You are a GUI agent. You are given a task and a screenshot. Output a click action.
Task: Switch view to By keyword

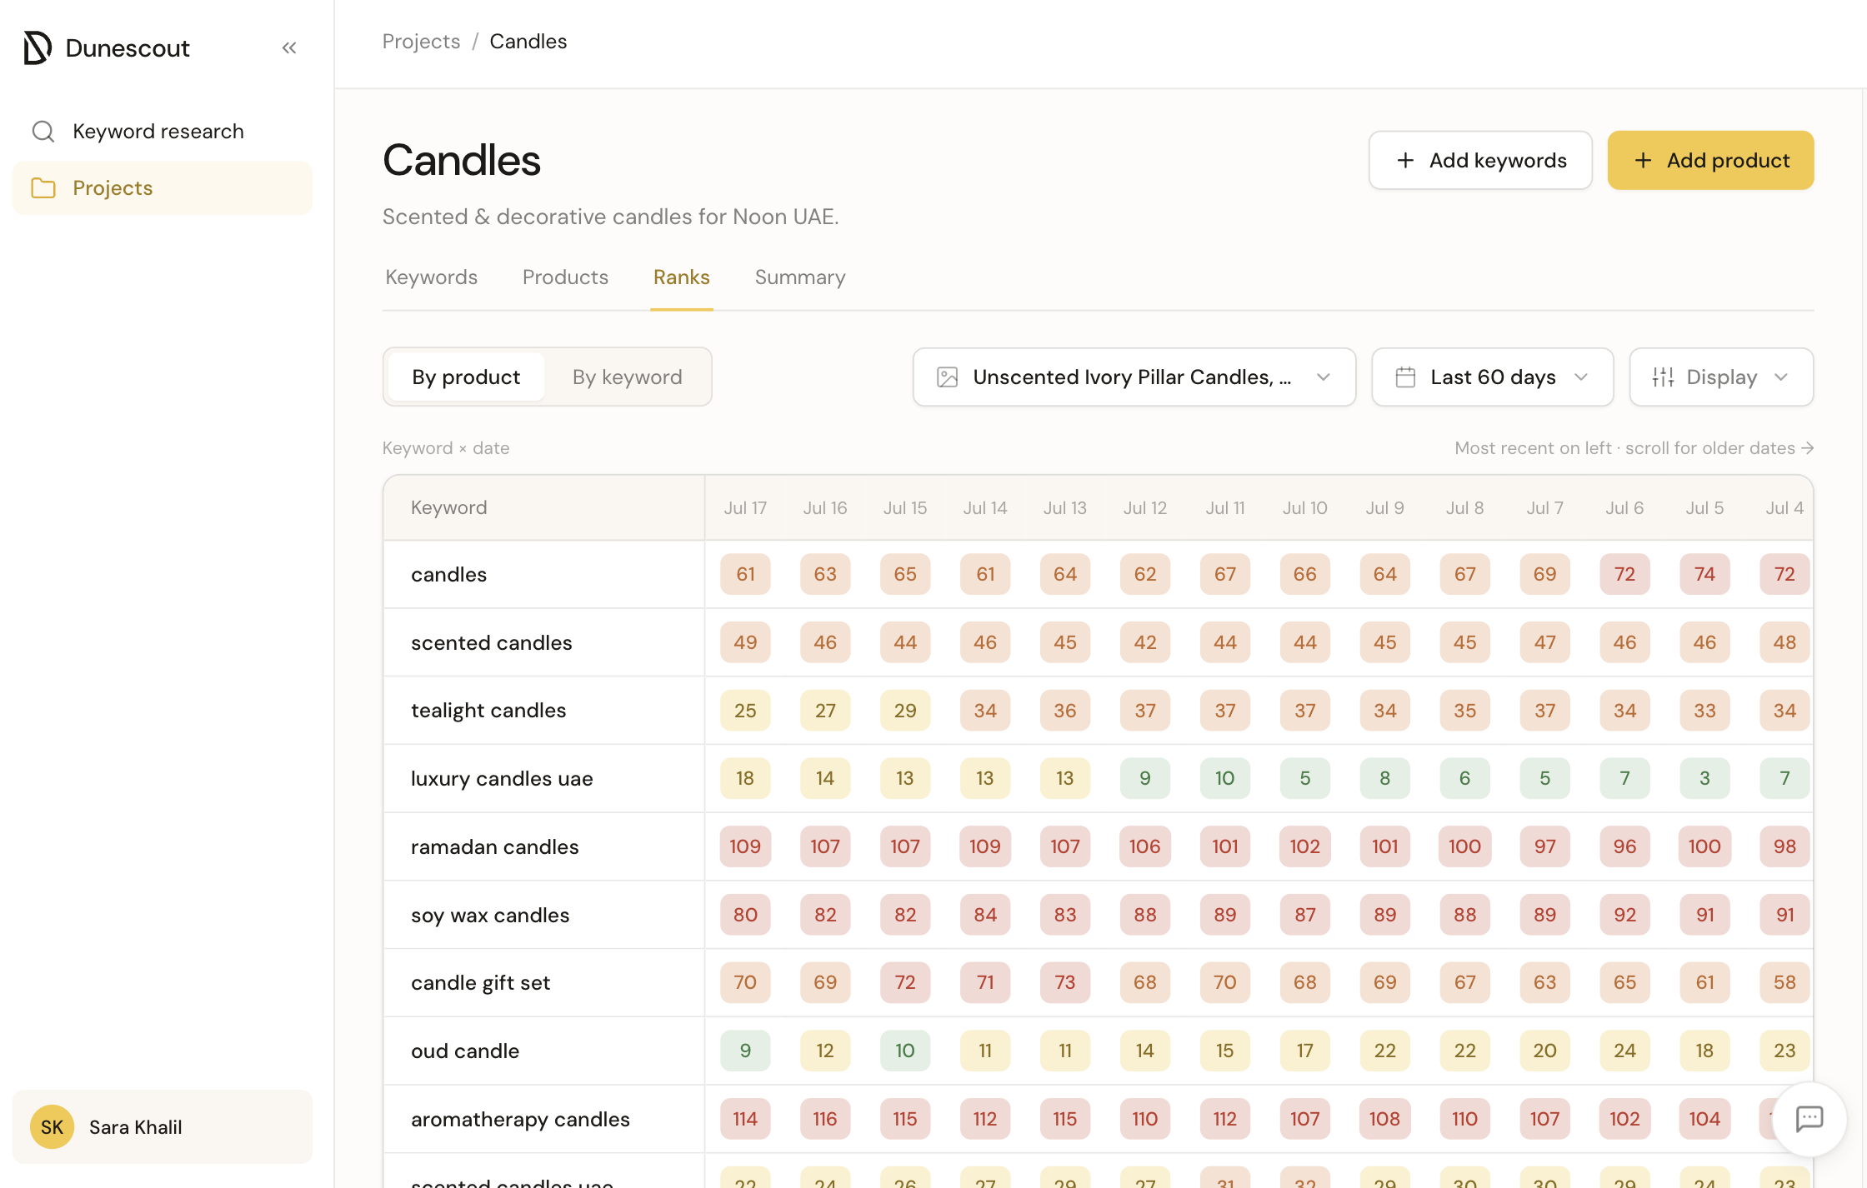[x=628, y=377]
